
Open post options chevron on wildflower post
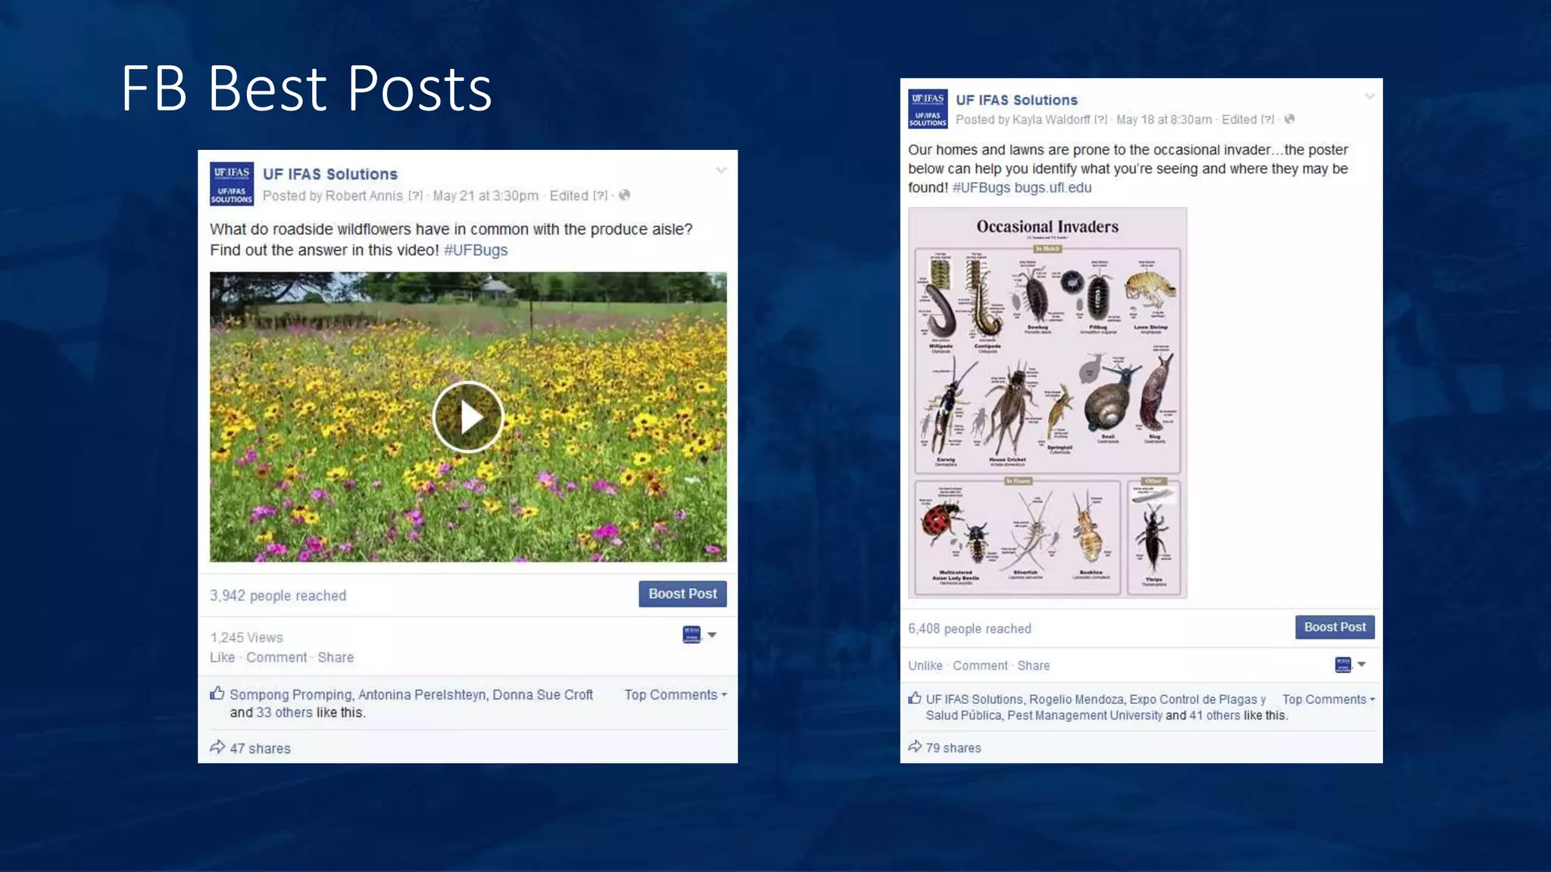point(721,171)
